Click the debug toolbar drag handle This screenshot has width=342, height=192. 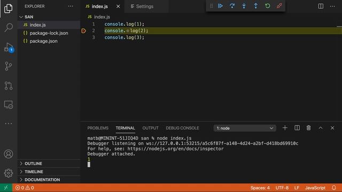tap(212, 6)
